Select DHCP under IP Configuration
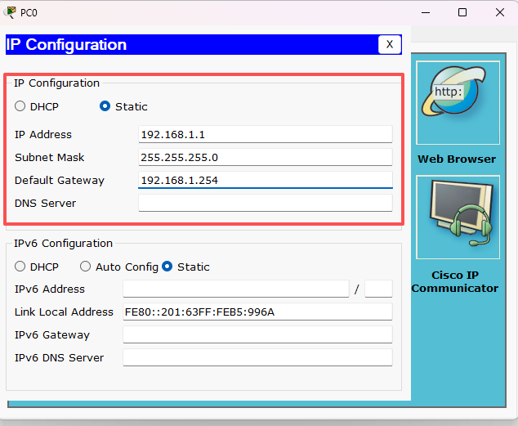Viewport: 518px width, 426px height. coord(20,106)
